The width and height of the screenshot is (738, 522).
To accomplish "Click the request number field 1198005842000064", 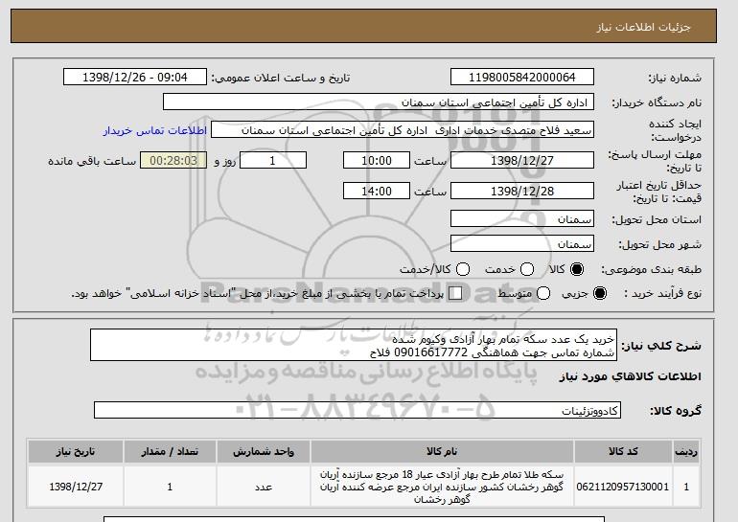I will point(522,78).
